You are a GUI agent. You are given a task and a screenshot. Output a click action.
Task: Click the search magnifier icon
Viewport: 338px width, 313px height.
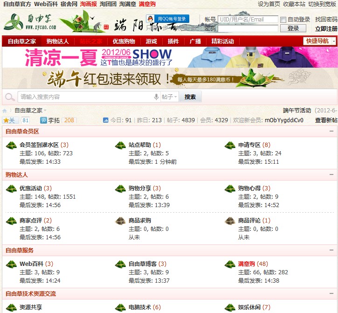coord(9,97)
